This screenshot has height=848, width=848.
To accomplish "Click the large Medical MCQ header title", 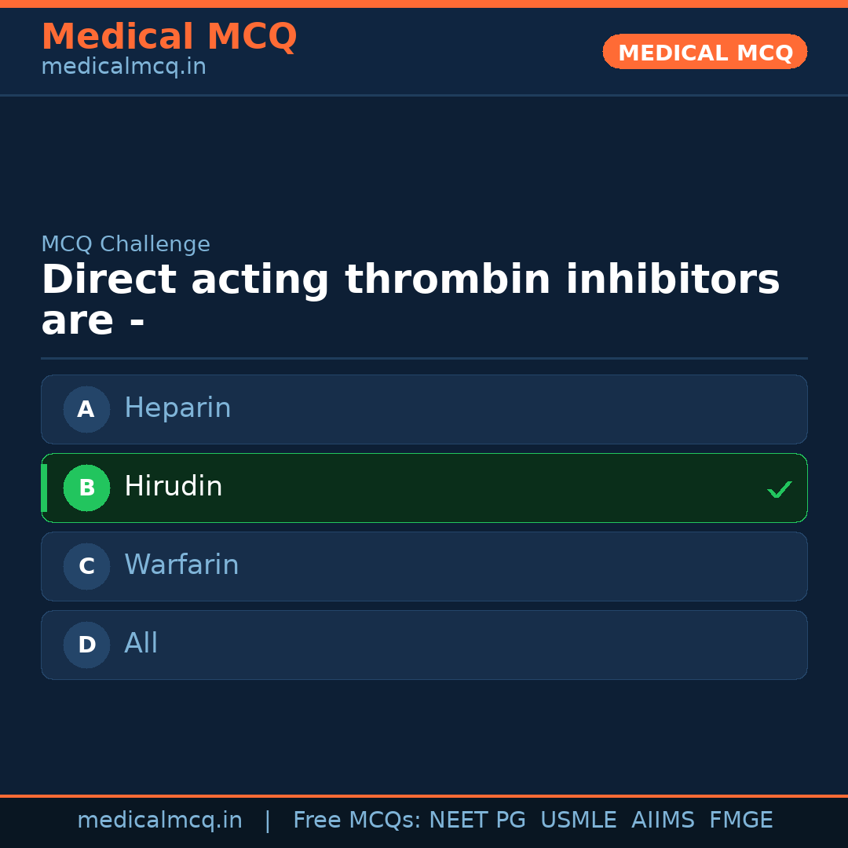I will (x=169, y=37).
